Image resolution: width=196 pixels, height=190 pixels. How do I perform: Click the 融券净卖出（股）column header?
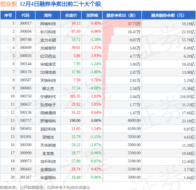click(122, 15)
